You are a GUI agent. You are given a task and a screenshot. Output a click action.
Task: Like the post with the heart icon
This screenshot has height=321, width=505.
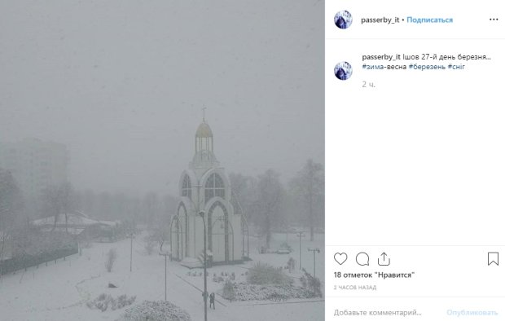(340, 259)
